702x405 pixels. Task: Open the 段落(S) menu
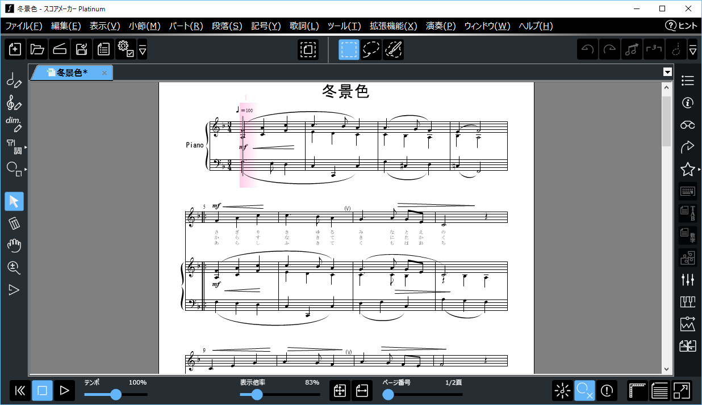pos(227,26)
